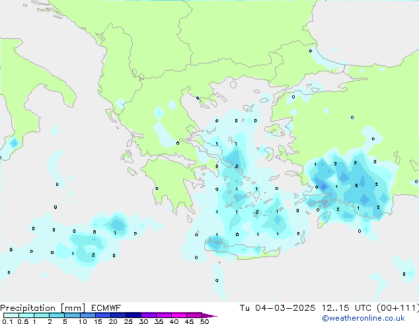Pick the 1–2 mm legend swatch

click(x=42, y=315)
